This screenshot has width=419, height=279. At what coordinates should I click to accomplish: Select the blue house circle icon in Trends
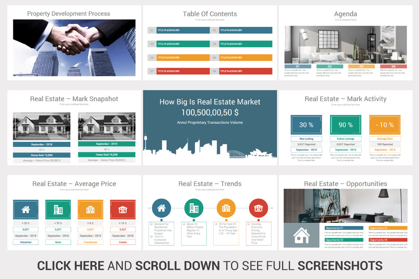(x=161, y=208)
